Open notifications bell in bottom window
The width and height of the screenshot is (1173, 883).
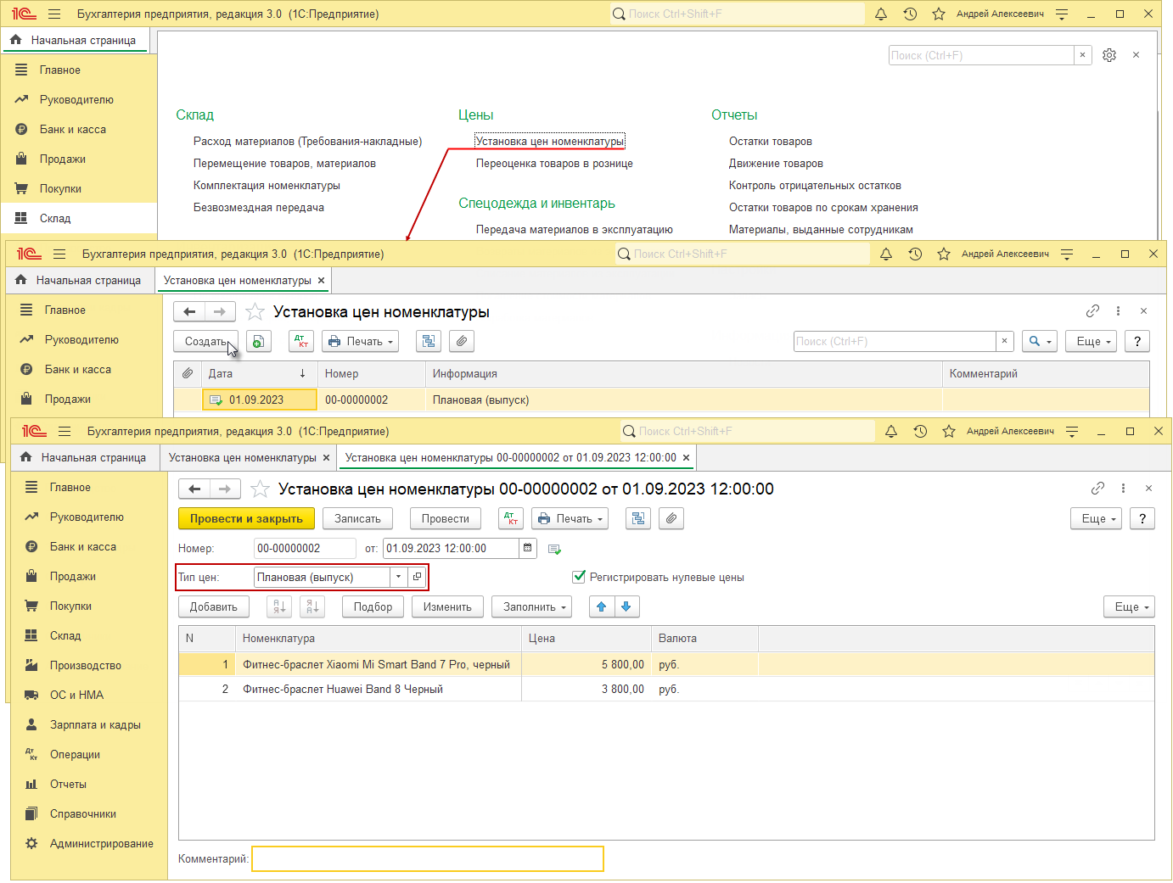[x=891, y=431]
